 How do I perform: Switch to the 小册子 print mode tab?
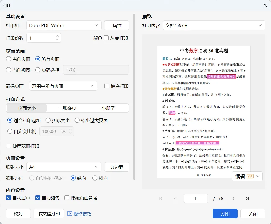tap(108, 108)
